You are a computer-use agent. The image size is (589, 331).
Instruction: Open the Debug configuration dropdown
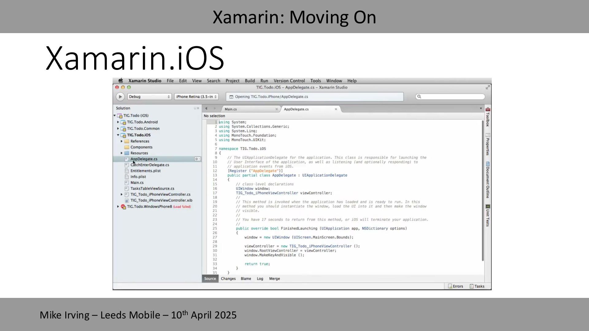coord(149,97)
